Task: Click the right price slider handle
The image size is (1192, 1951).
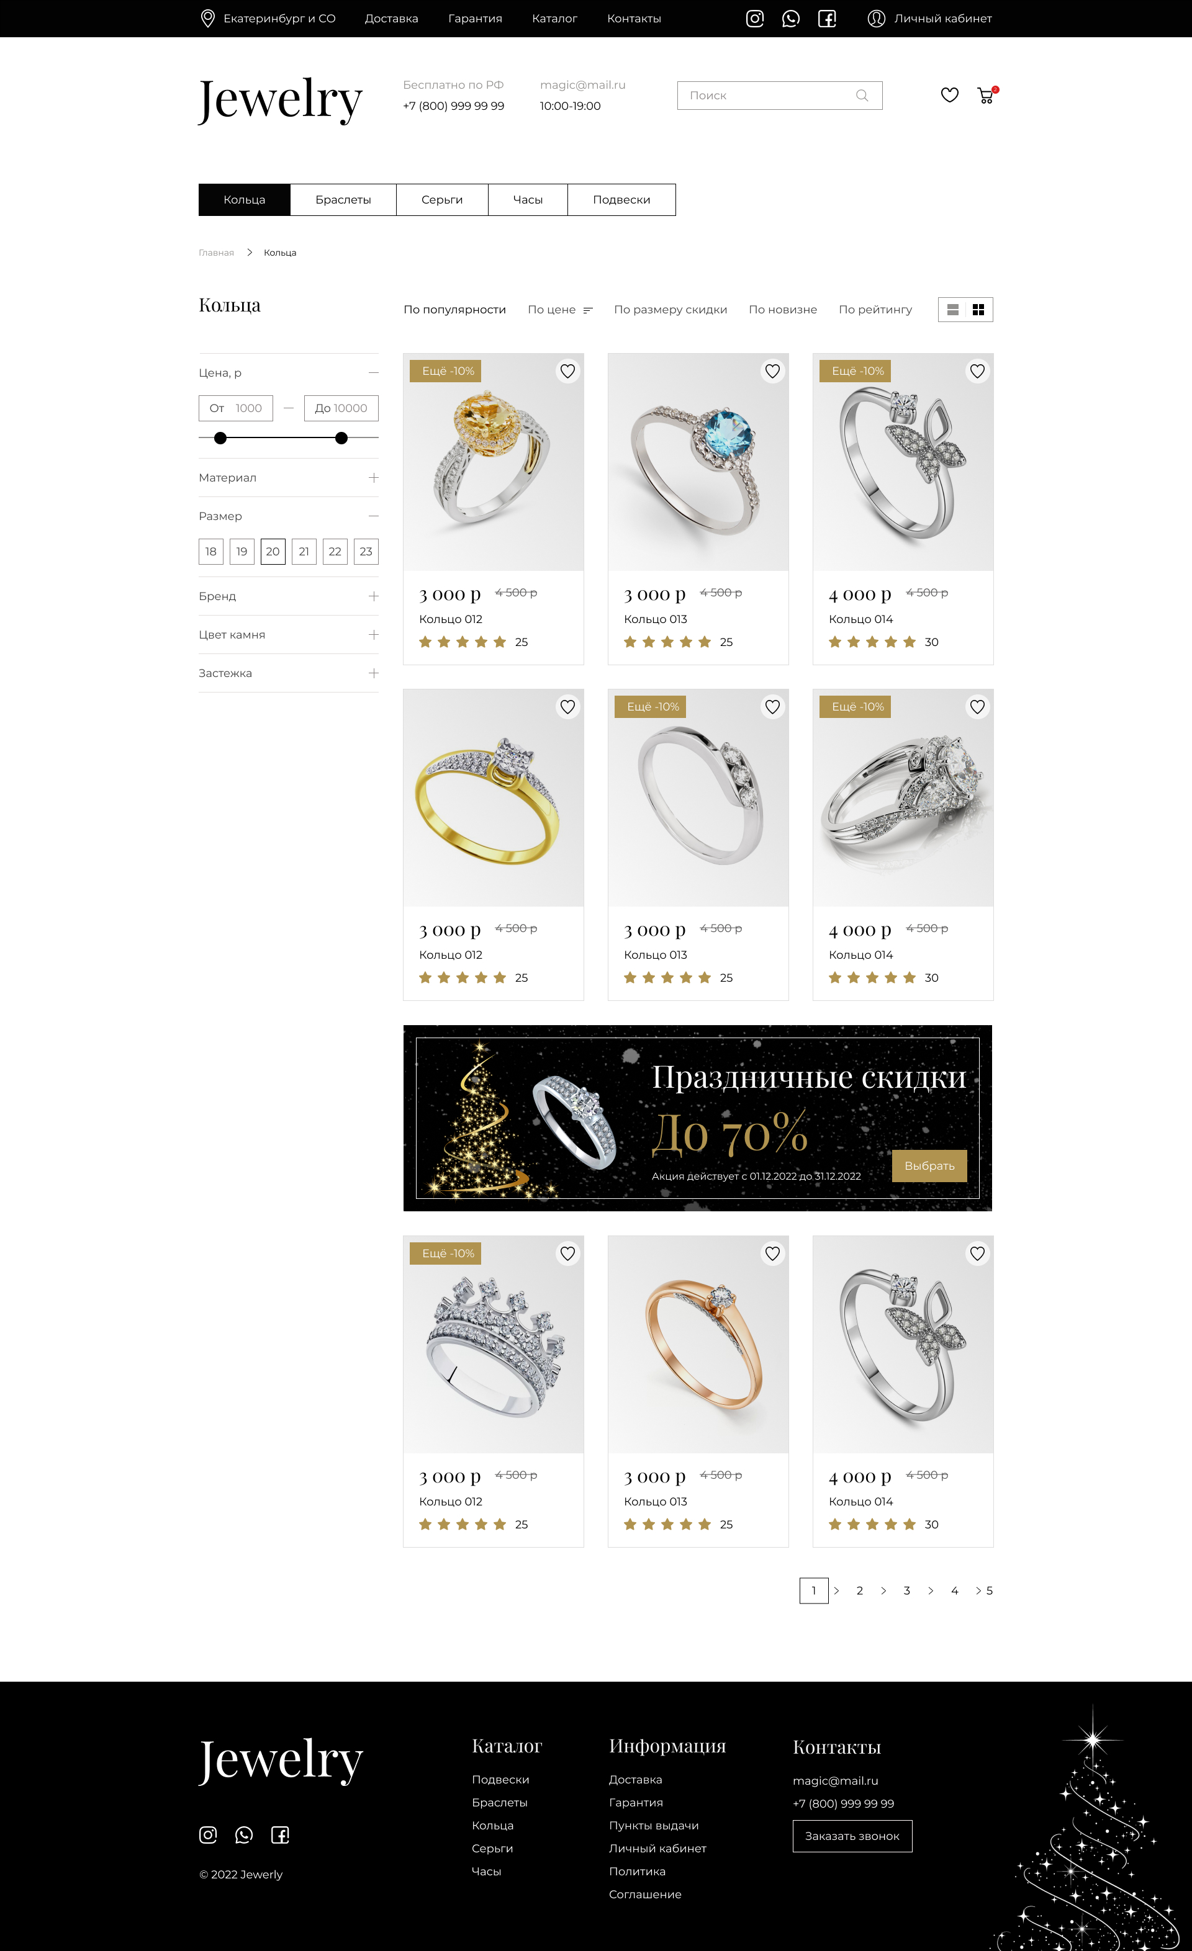Action: tap(341, 438)
